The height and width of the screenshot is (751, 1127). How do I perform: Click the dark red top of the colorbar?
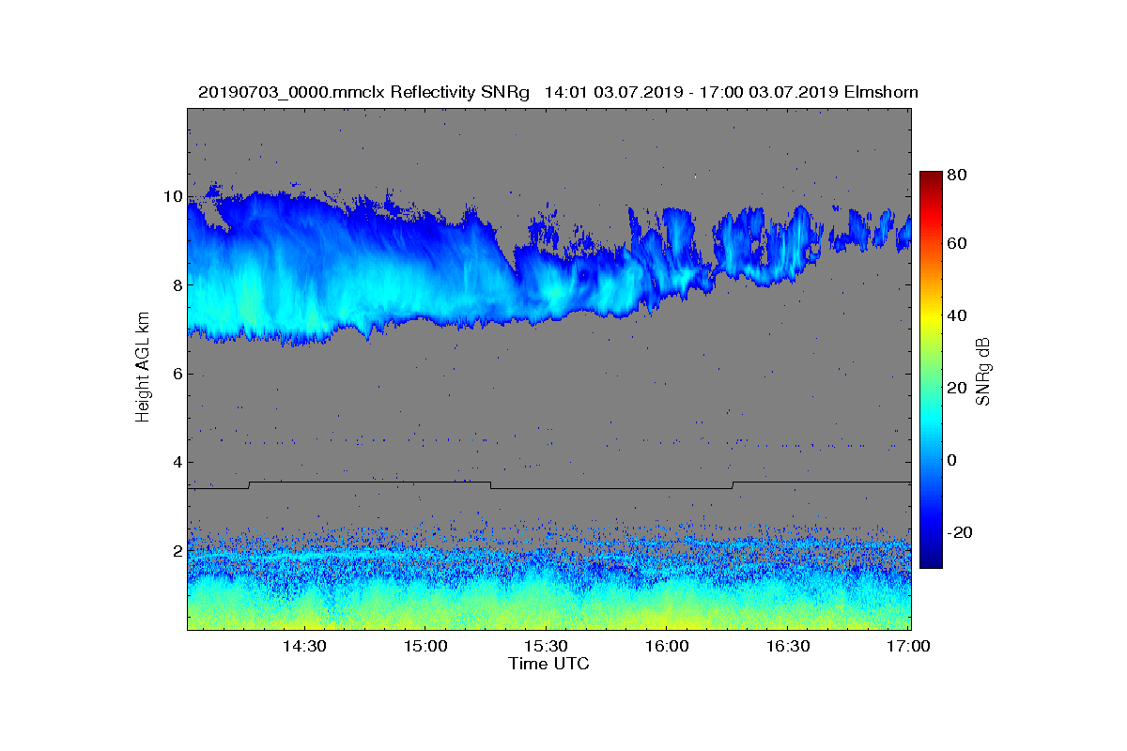pyautogui.click(x=931, y=176)
